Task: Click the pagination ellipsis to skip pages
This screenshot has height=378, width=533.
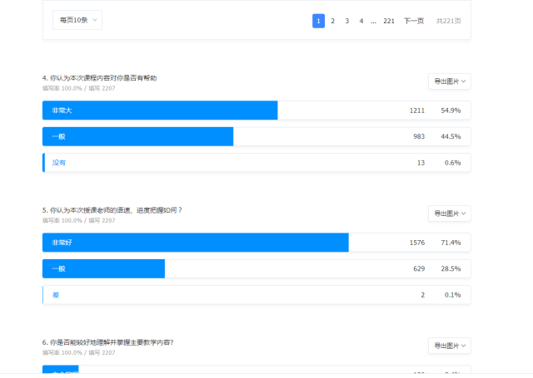Action: coord(374,21)
